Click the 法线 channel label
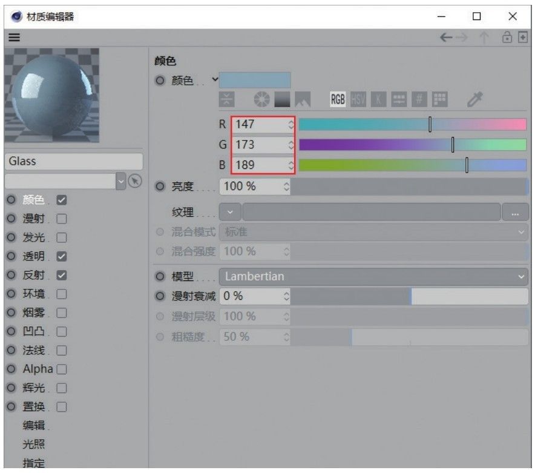 pyautogui.click(x=33, y=351)
